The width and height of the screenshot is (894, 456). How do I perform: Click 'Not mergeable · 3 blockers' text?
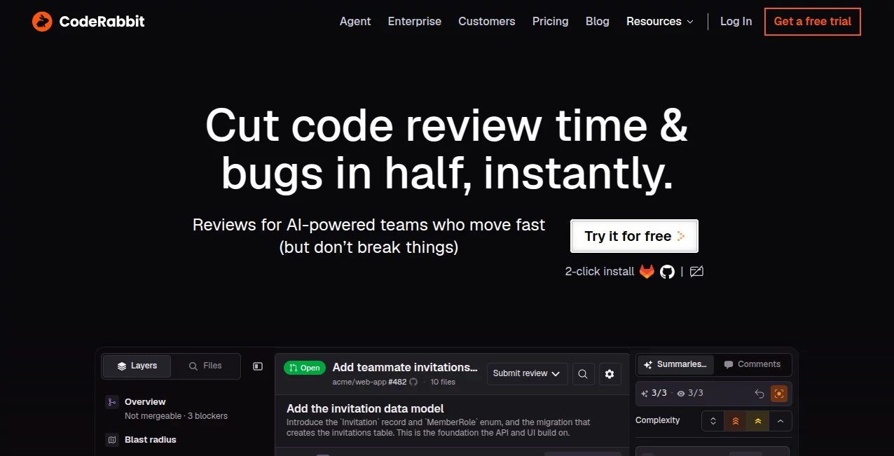point(176,416)
